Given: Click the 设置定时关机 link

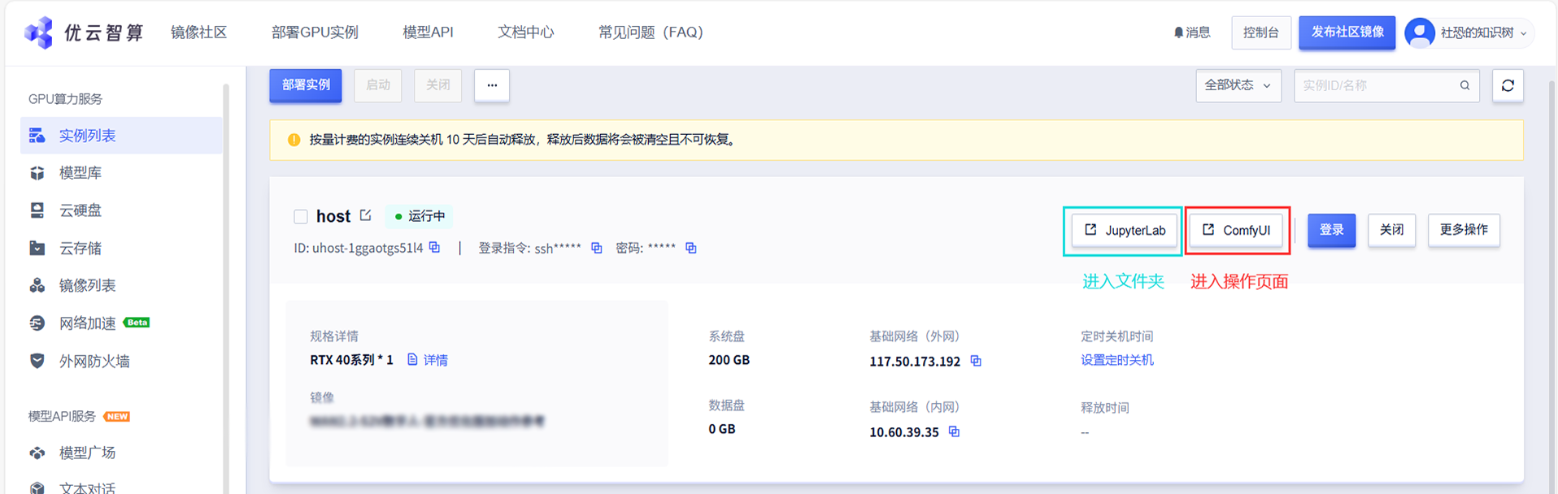Looking at the screenshot, I should (1116, 360).
